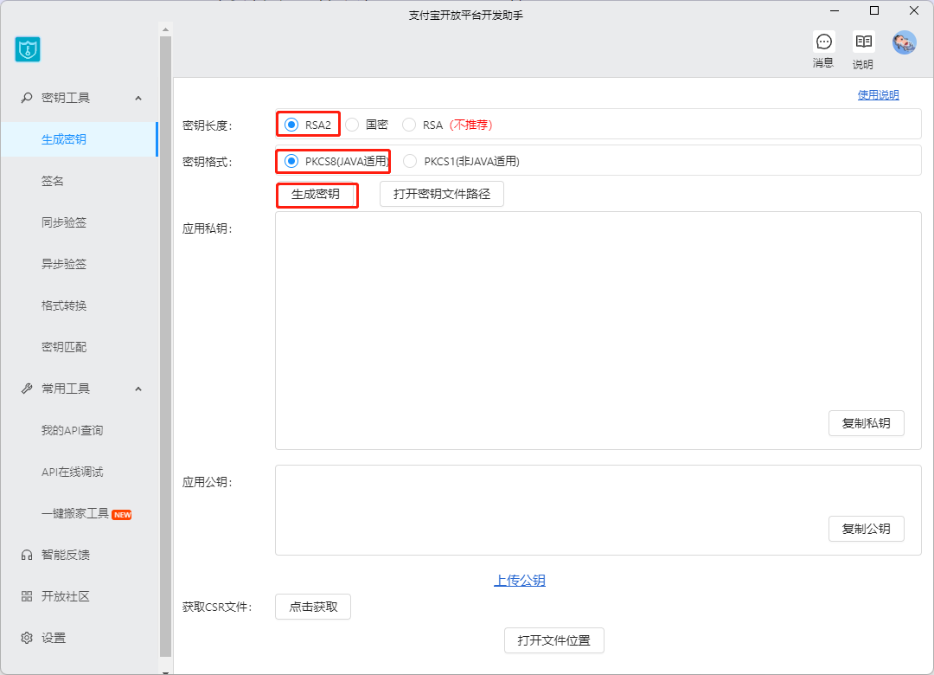
Task: Click the wrench icon beside 常用工具
Action: [x=27, y=389]
